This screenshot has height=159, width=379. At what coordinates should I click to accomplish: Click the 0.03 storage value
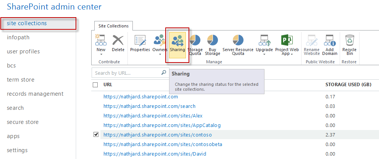click(331, 106)
